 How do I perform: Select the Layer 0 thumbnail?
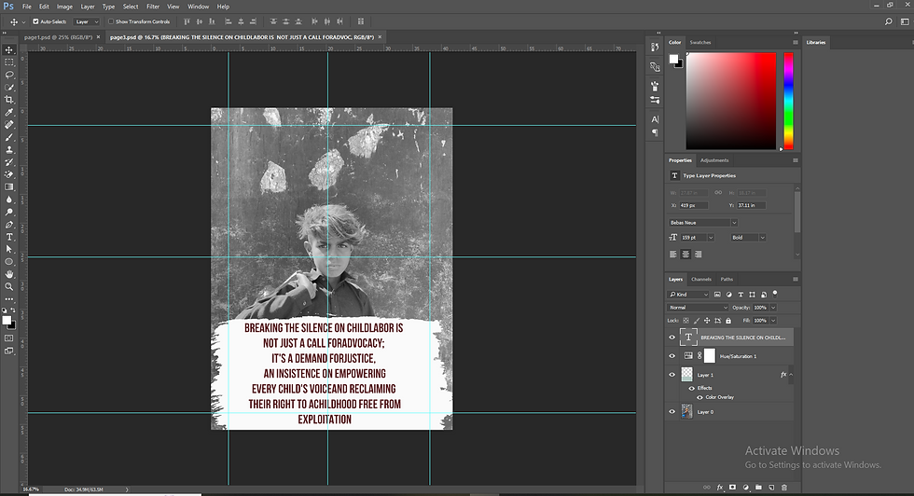[x=687, y=411]
